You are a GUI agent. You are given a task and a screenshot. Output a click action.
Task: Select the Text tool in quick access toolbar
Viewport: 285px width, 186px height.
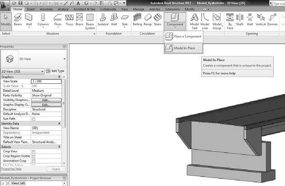tap(78, 3)
